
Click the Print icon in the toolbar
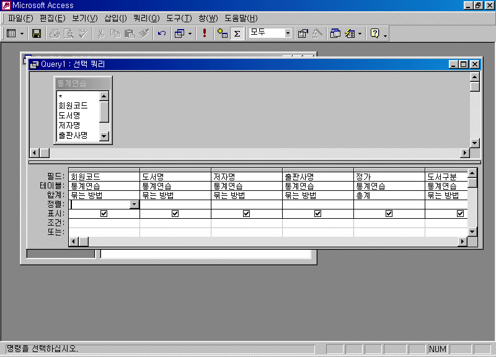point(55,33)
